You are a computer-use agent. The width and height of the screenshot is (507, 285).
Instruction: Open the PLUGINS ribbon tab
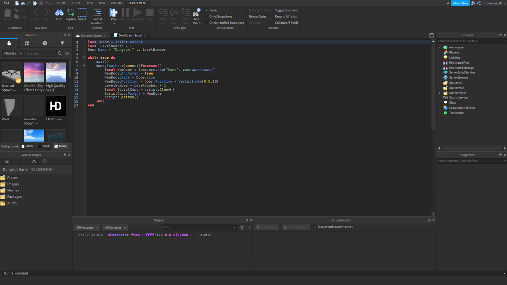coord(117,3)
